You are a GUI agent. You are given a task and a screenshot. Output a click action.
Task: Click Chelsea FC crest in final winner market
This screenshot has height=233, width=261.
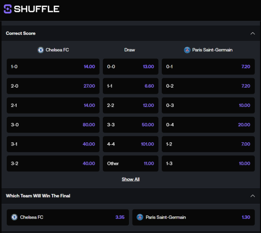(15, 217)
